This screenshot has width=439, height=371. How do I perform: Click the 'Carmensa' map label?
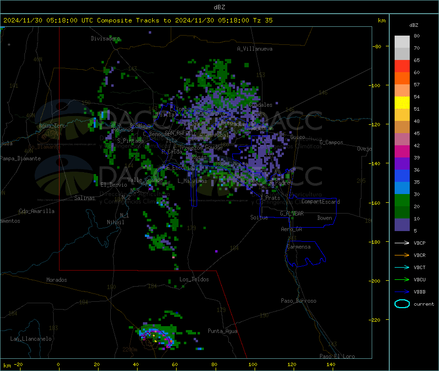coord(299,247)
